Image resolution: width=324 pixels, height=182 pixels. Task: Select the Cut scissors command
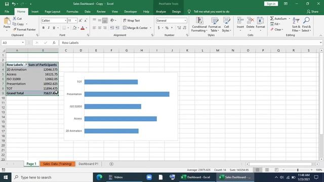[17, 19]
